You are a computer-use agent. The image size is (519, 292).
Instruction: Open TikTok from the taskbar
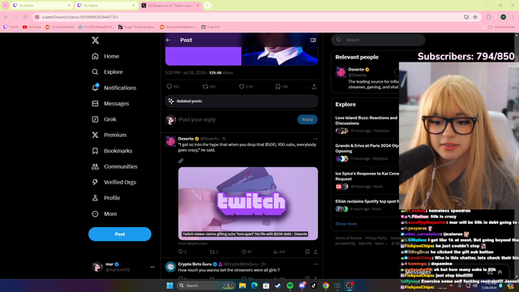[x=314, y=286]
